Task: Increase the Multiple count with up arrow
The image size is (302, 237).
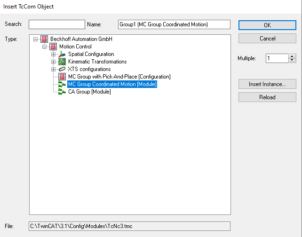Action: [292, 56]
